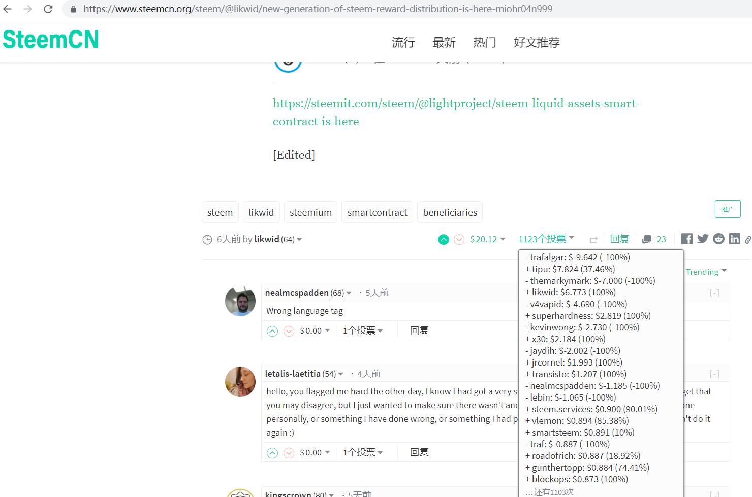Click the blockops voter entry
This screenshot has height=497, width=752.
click(x=577, y=479)
